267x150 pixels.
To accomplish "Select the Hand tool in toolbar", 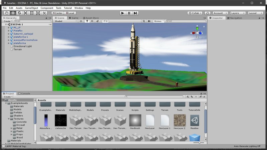I will pyautogui.click(x=7, y=13).
